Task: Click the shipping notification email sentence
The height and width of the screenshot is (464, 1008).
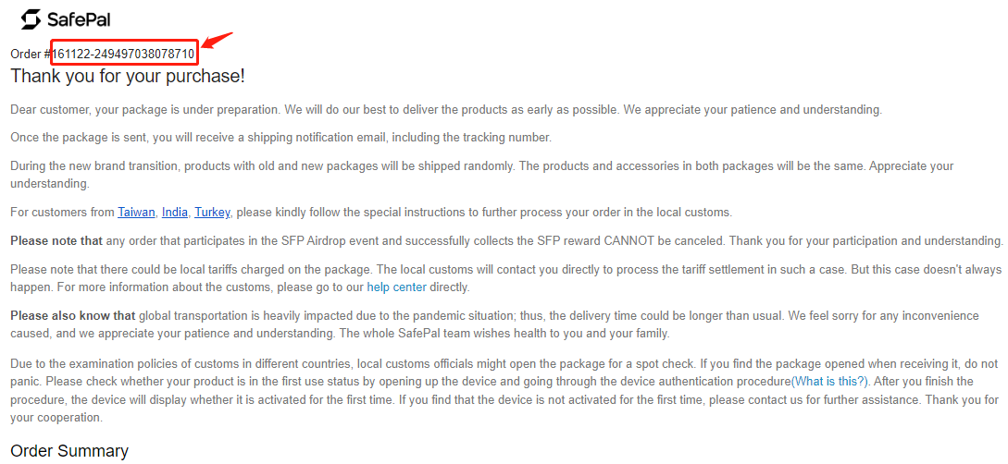Action: (x=280, y=138)
